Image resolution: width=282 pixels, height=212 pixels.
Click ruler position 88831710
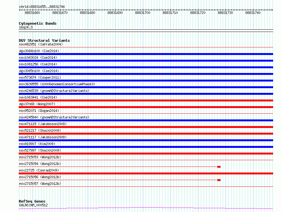tap(170, 13)
